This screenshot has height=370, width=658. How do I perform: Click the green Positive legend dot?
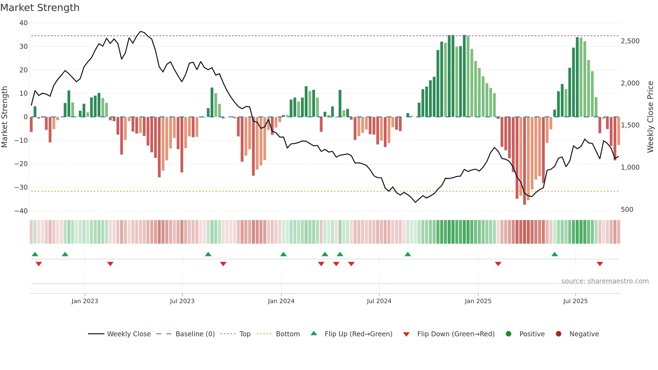pos(509,334)
